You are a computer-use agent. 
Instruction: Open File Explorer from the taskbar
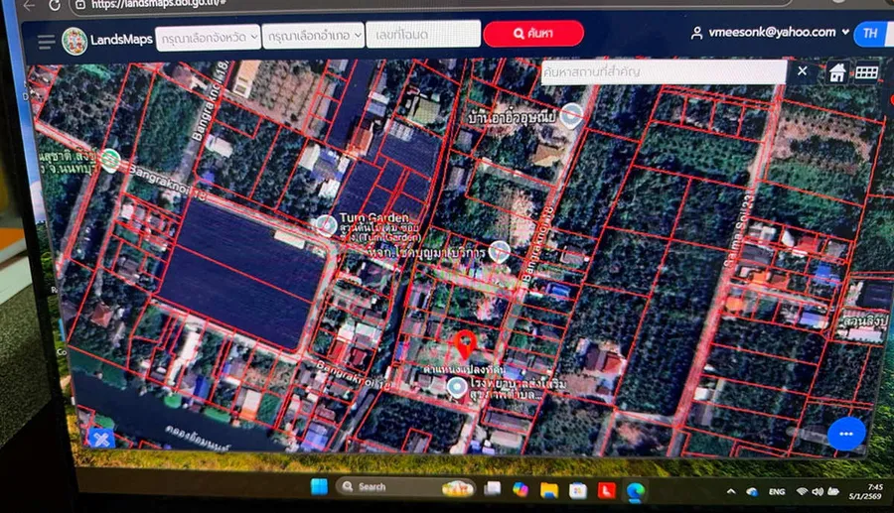coord(548,489)
